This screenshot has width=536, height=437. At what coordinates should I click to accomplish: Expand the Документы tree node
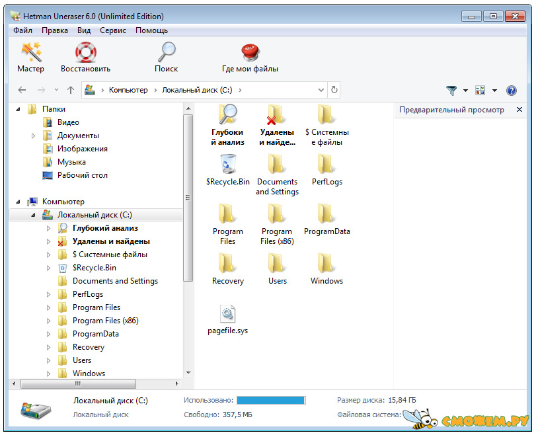[33, 136]
